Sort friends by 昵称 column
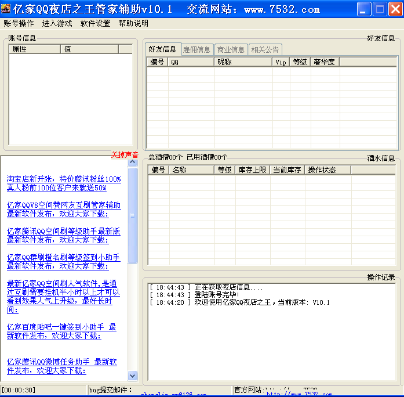 point(243,62)
